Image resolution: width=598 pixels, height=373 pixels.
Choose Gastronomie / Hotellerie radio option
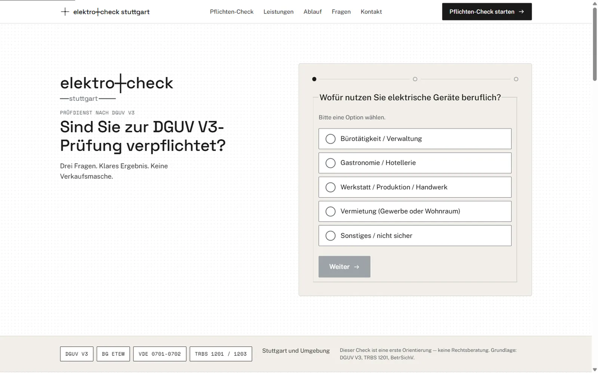[x=415, y=163]
